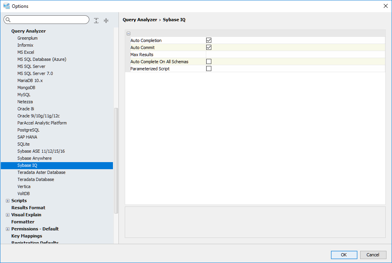Image resolution: width=392 pixels, height=263 pixels.
Task: Click the expand all tree icon
Action: tap(96, 20)
